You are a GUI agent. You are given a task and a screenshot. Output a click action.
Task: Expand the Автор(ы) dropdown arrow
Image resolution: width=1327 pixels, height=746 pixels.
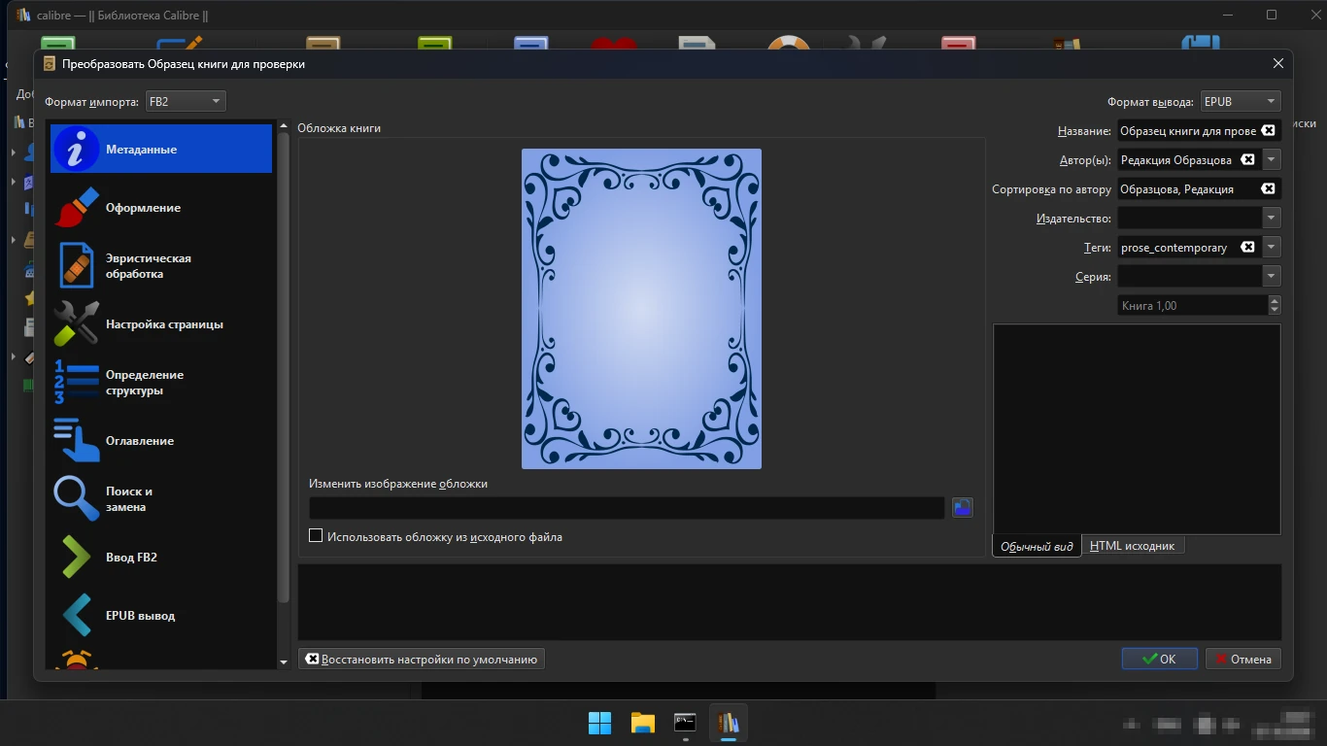1272,159
